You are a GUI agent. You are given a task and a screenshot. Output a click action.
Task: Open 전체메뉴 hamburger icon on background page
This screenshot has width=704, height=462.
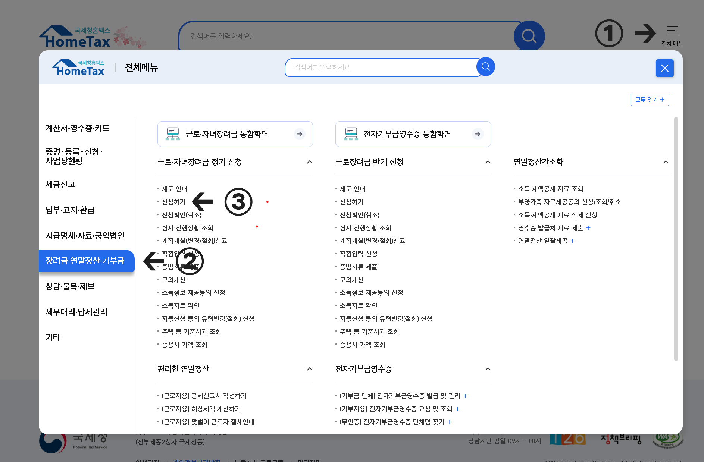click(x=672, y=31)
